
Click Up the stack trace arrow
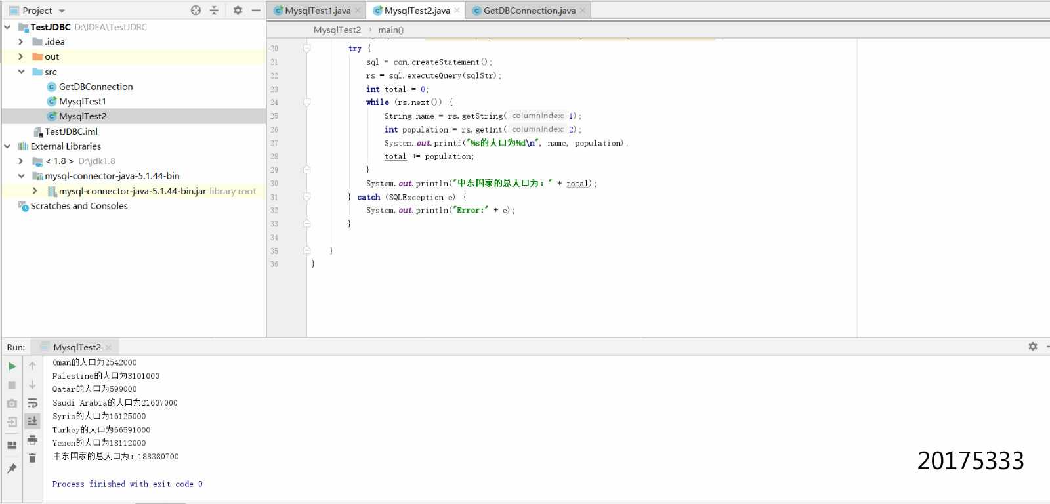(x=32, y=366)
